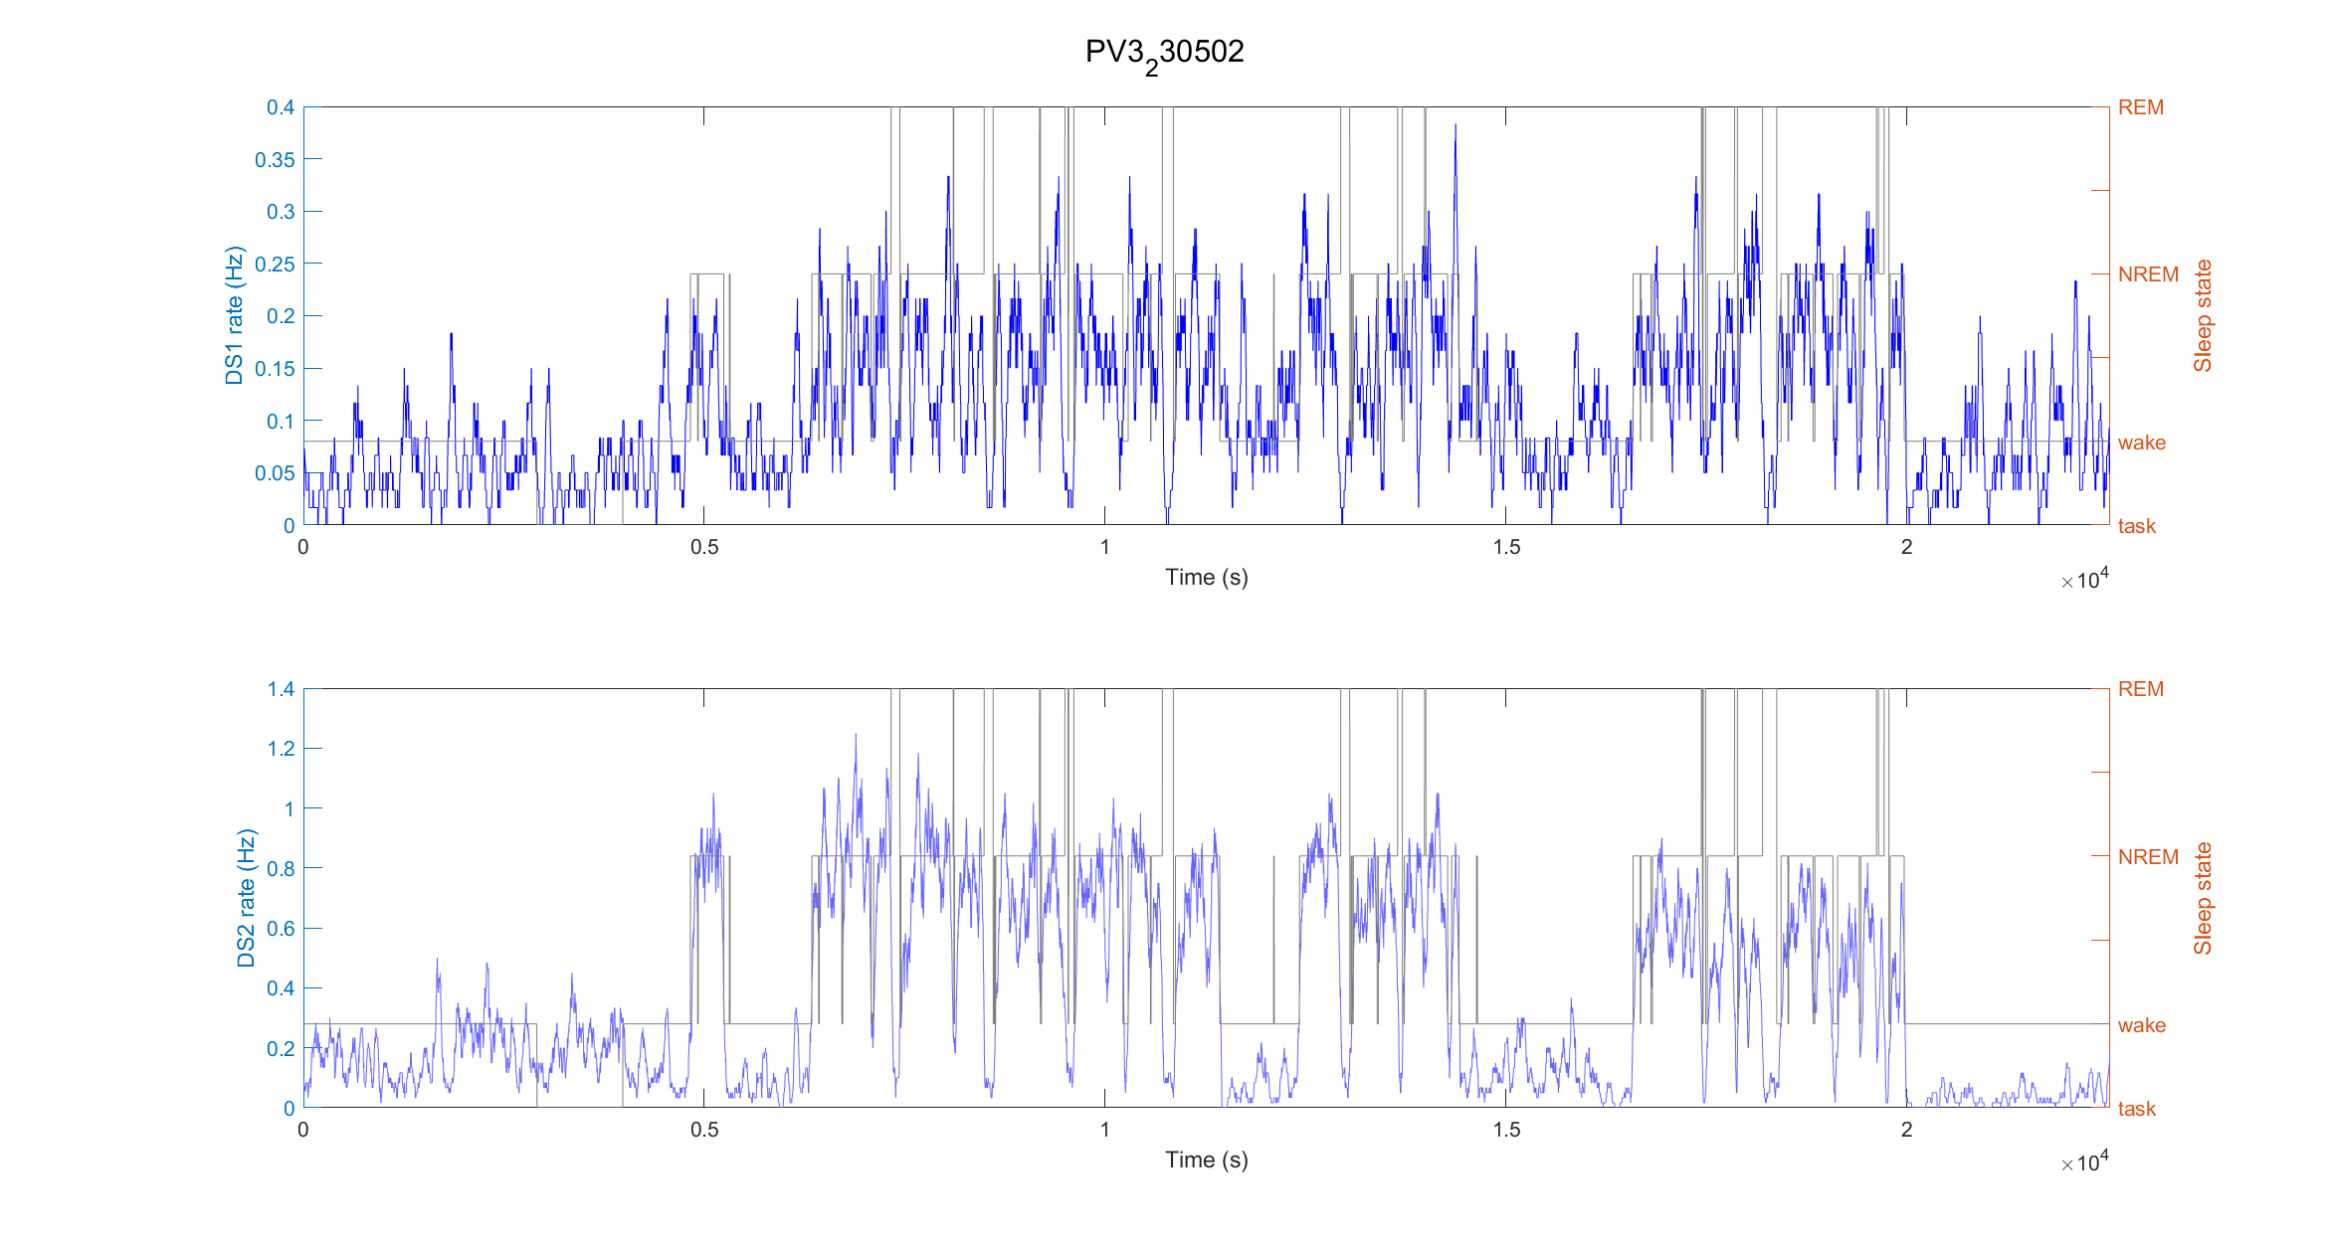Click the top plot's Time (s) label
The height and width of the screenshot is (1243, 2332).
tap(1206, 578)
